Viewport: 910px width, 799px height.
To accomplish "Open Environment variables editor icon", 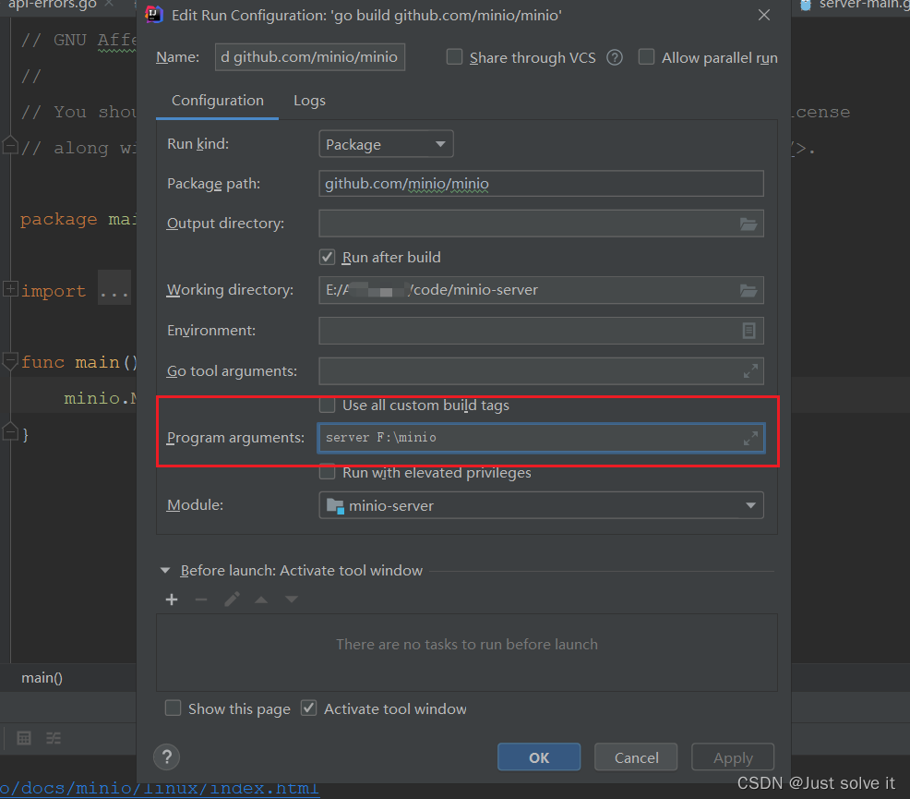I will [748, 331].
